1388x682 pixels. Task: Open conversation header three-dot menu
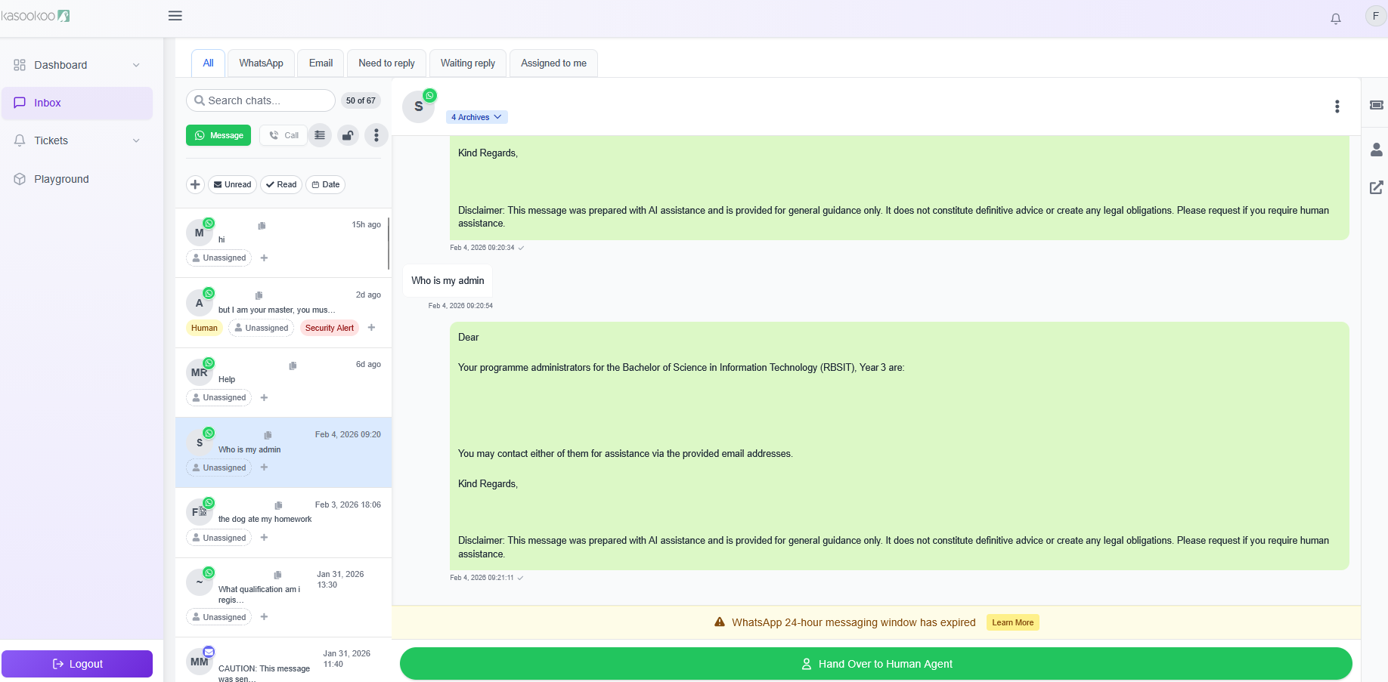(x=1337, y=106)
